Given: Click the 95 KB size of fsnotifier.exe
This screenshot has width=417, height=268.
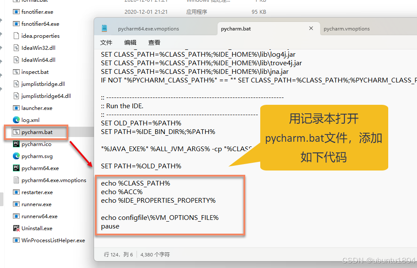Looking at the screenshot, I should point(259,12).
